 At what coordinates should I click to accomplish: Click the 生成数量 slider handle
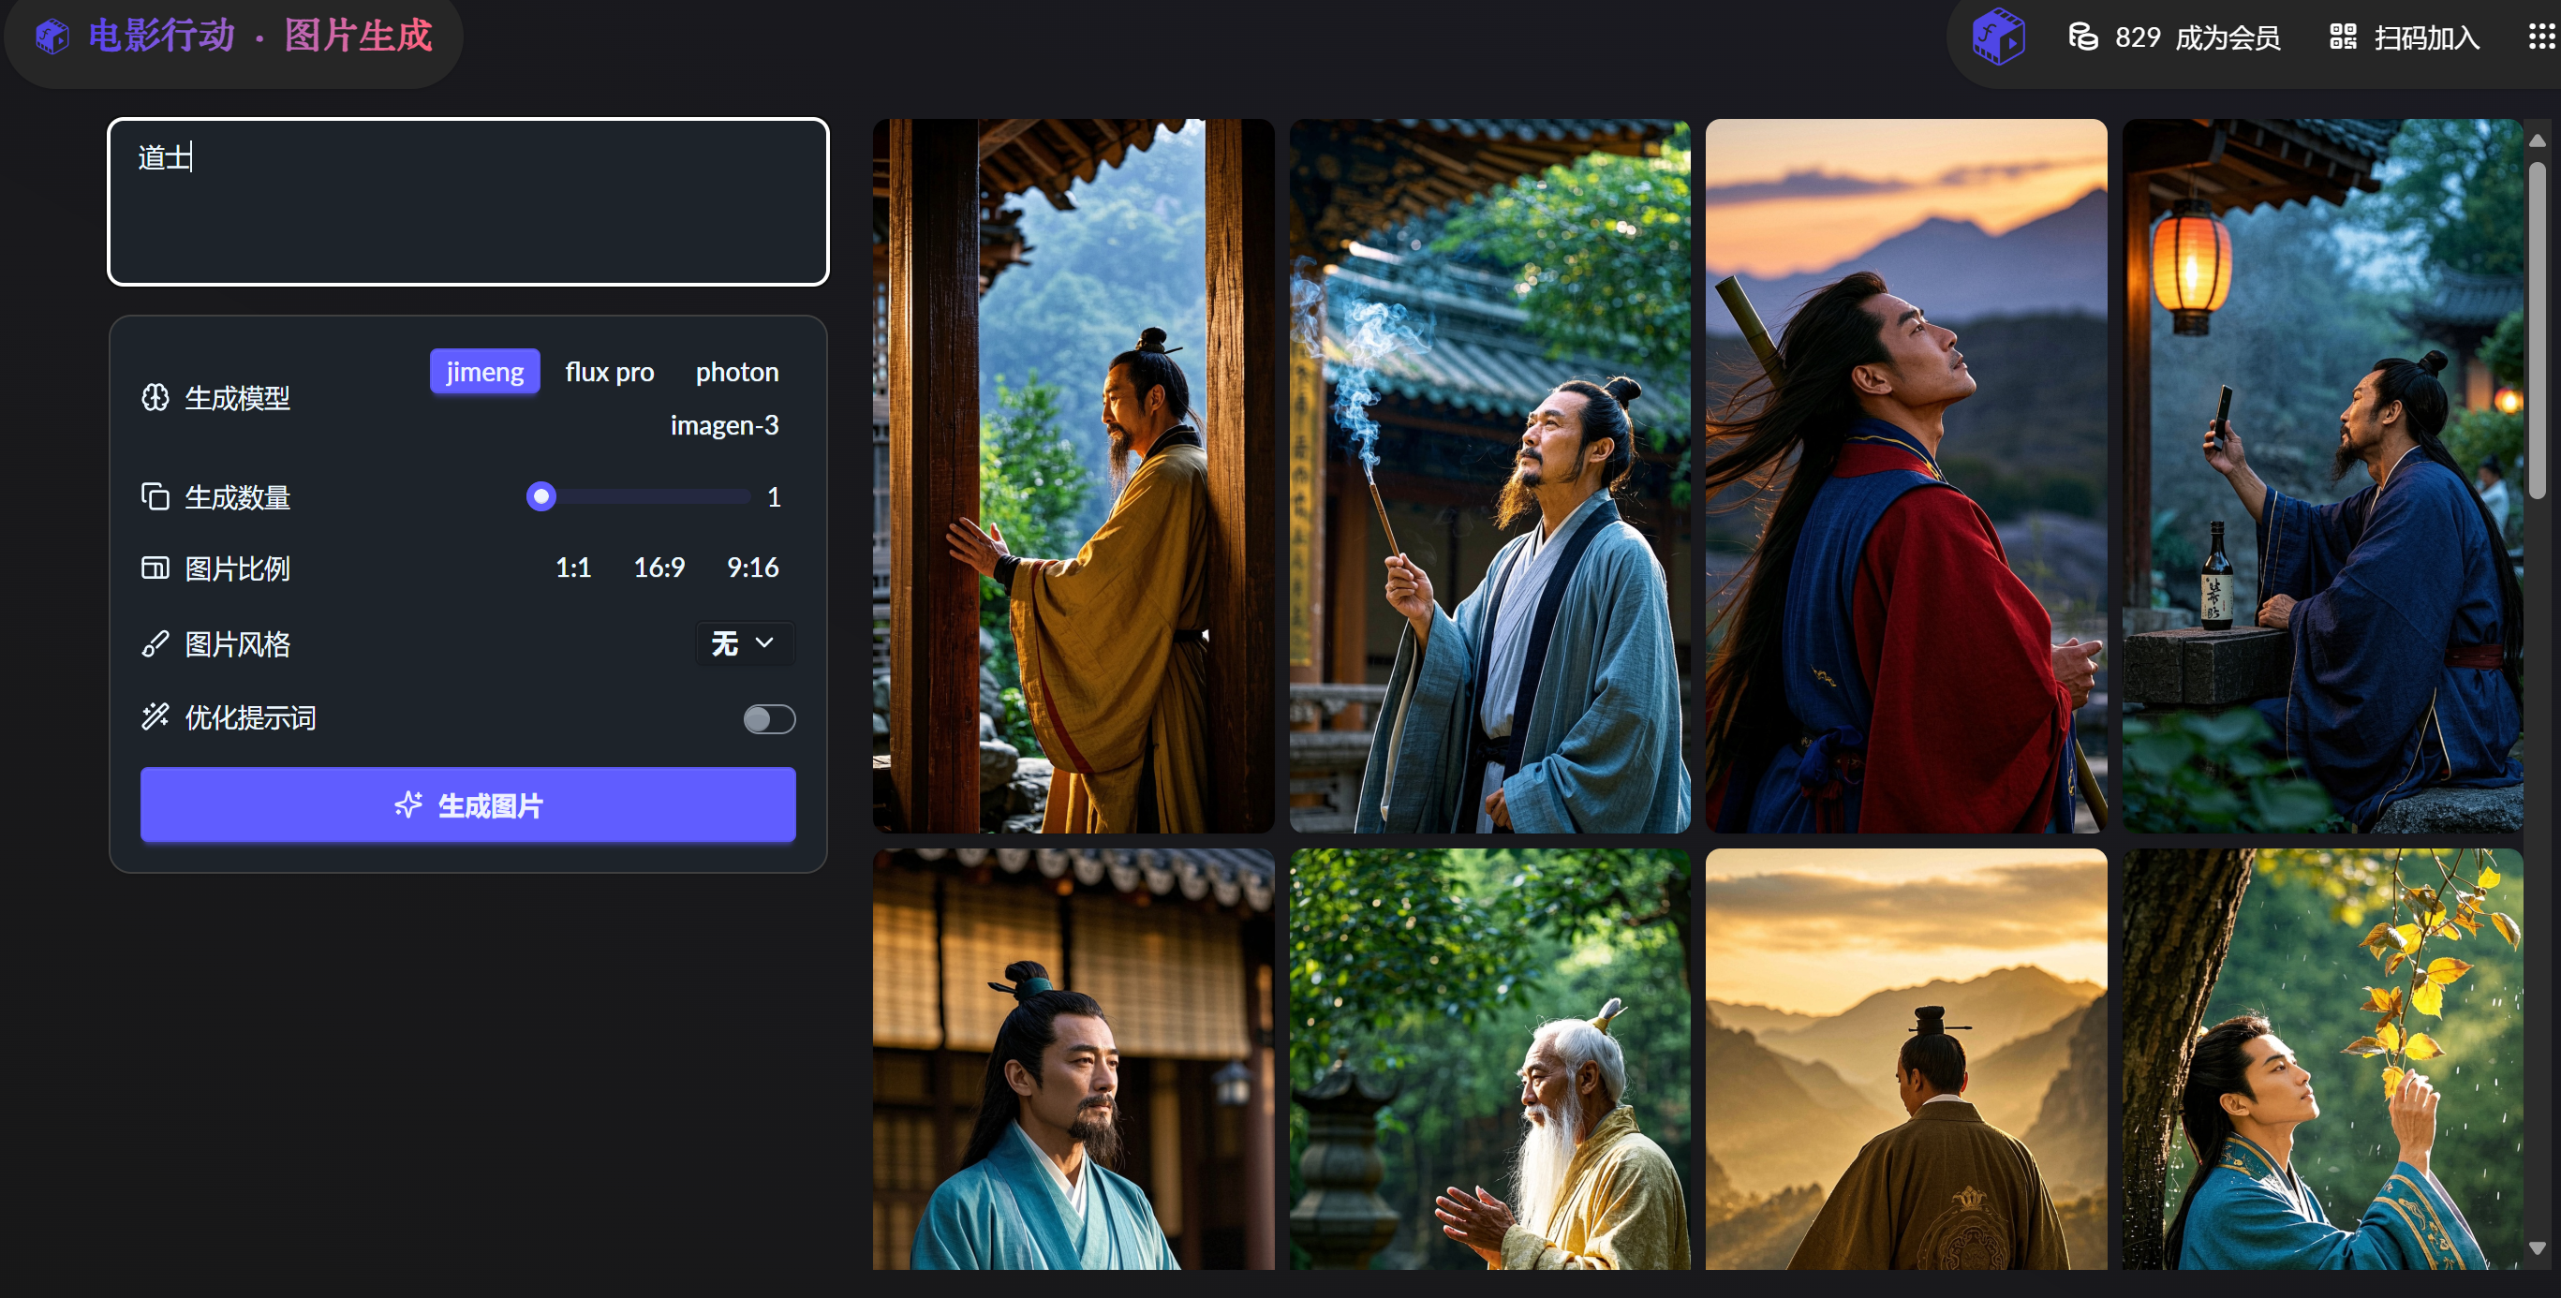(540, 496)
